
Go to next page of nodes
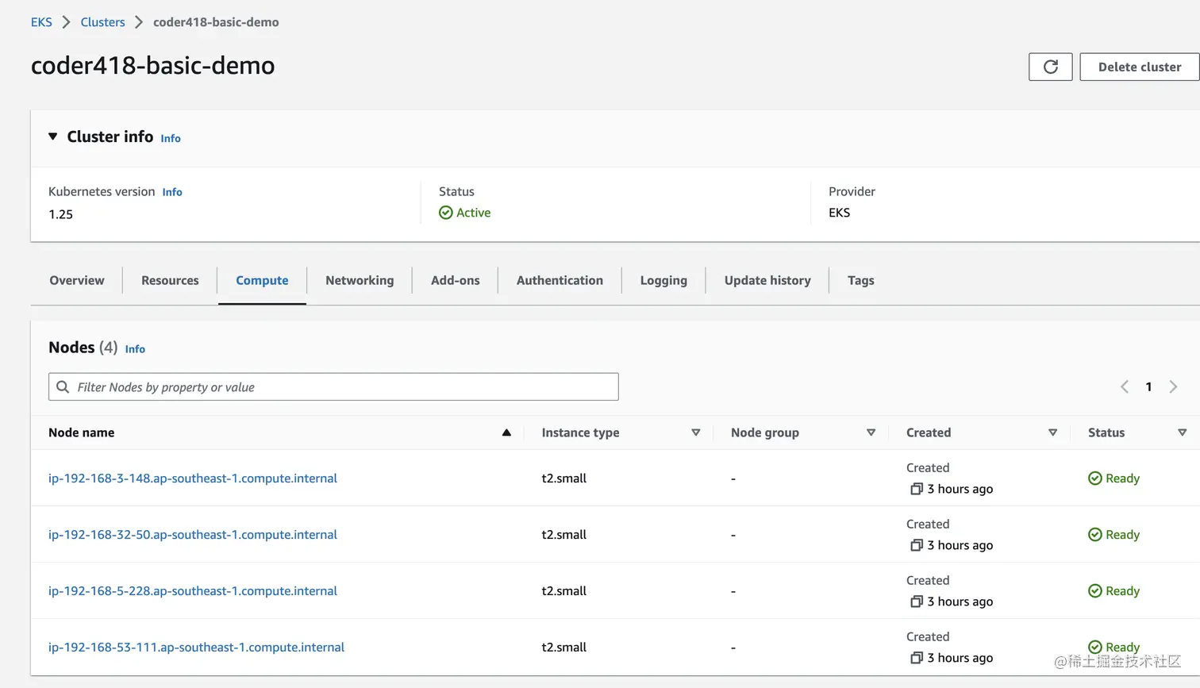pyautogui.click(x=1173, y=387)
